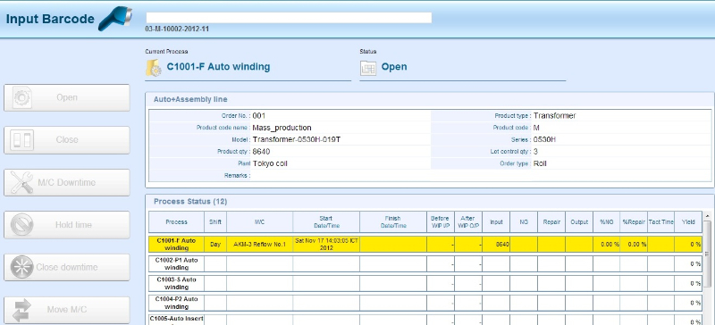
Task: Select the Finish Date/Time column header
Action: click(393, 222)
